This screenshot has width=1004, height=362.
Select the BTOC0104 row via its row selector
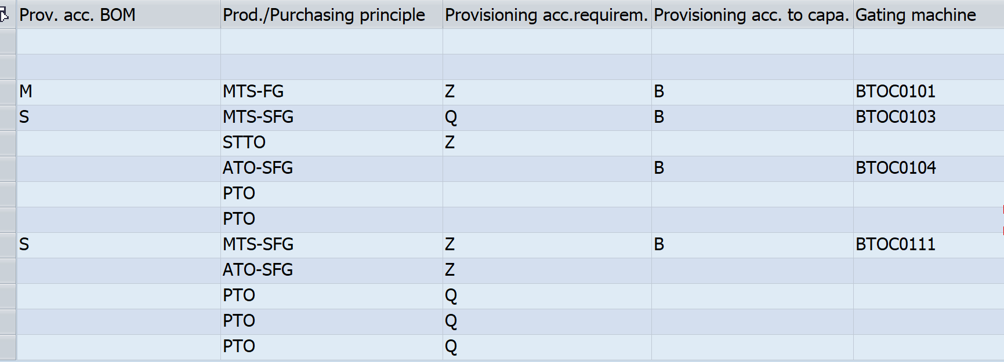[8, 169]
